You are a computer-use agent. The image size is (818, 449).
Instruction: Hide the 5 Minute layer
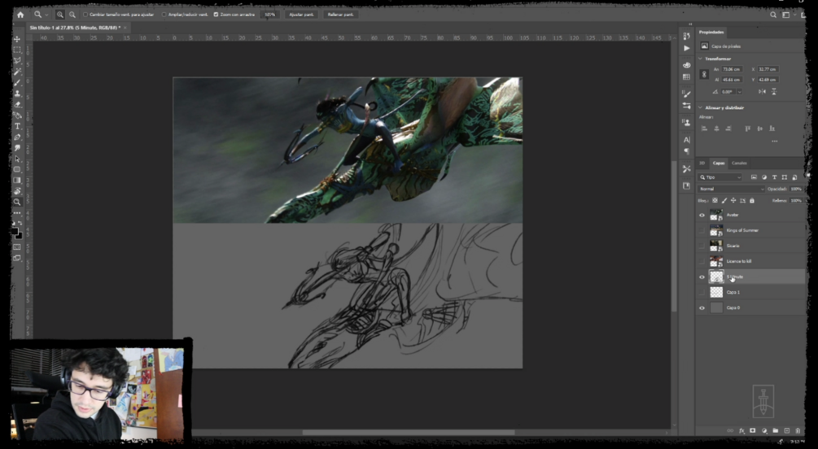[x=702, y=277]
